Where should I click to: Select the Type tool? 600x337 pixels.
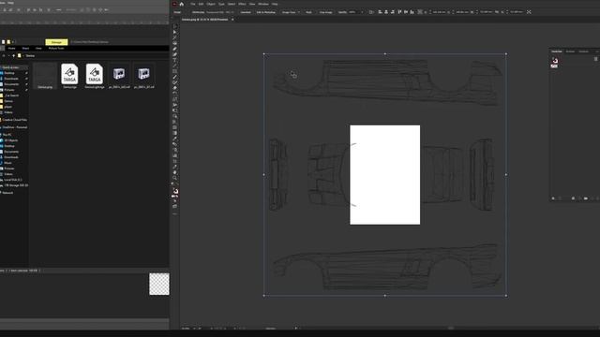tap(175, 60)
